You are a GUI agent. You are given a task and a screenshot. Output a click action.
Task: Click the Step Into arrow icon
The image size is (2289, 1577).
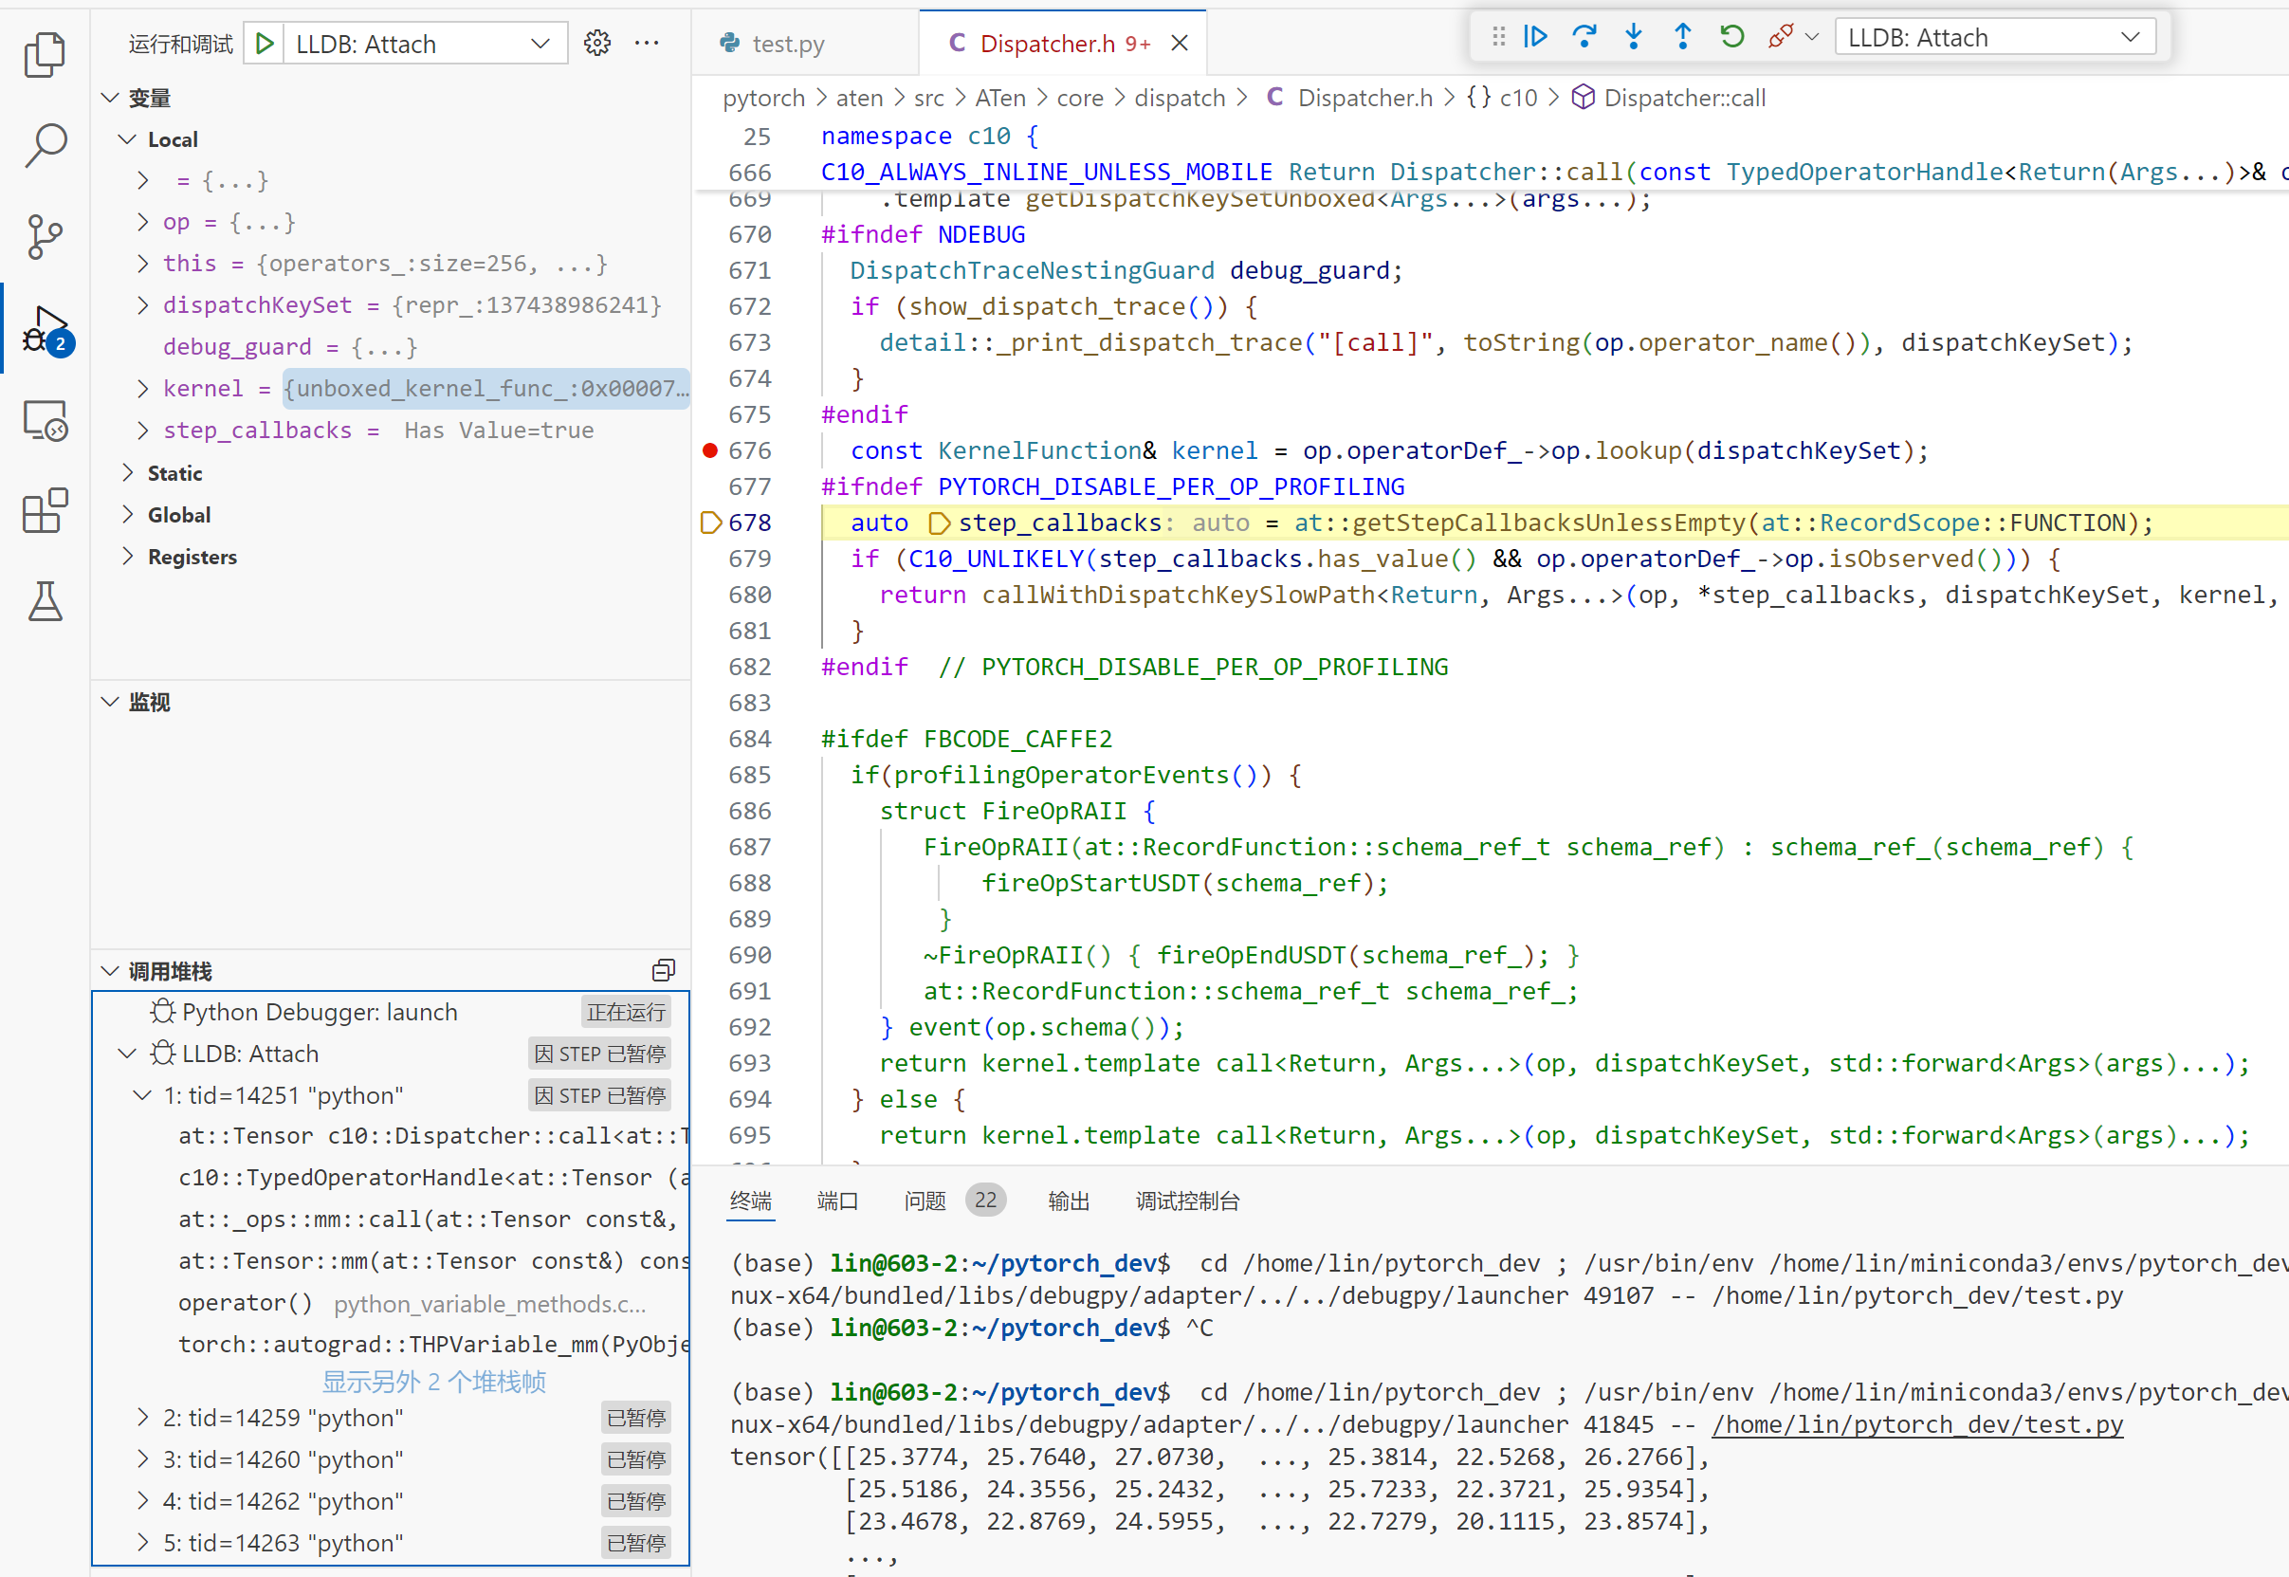(x=1633, y=38)
